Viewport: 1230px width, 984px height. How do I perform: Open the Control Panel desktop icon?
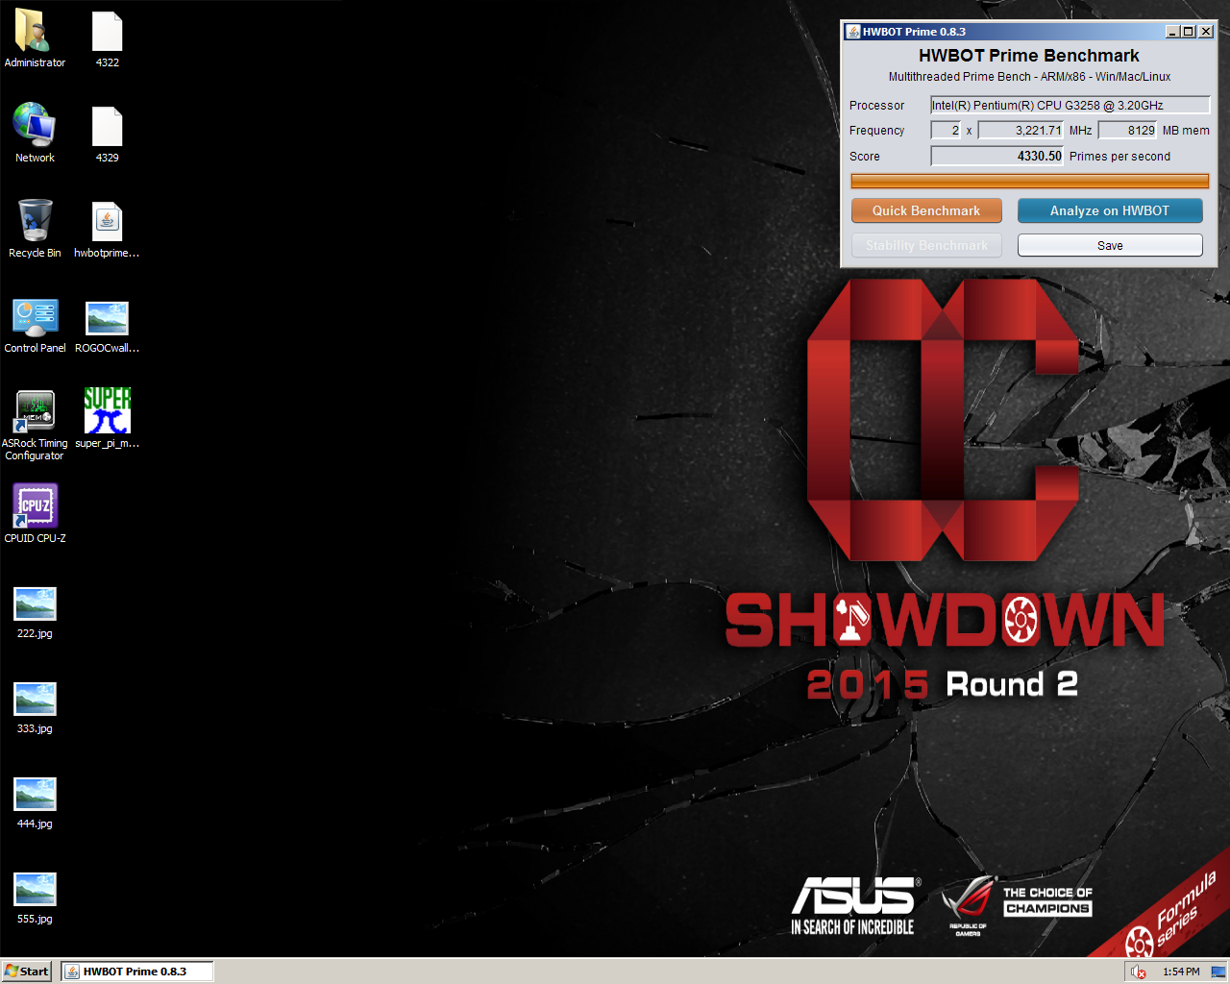click(35, 317)
